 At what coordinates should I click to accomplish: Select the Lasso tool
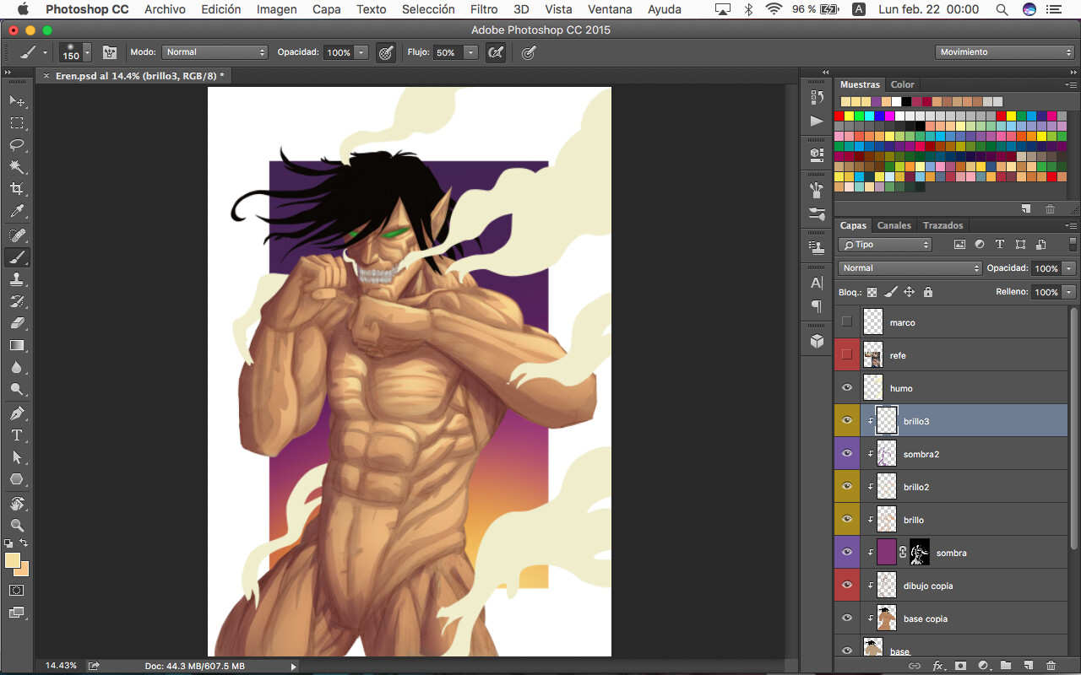point(17,145)
